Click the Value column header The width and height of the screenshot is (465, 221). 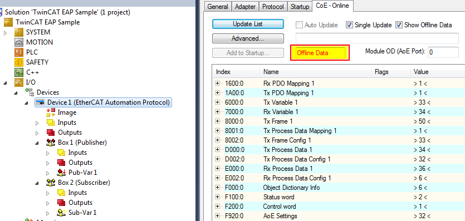[x=437, y=72]
